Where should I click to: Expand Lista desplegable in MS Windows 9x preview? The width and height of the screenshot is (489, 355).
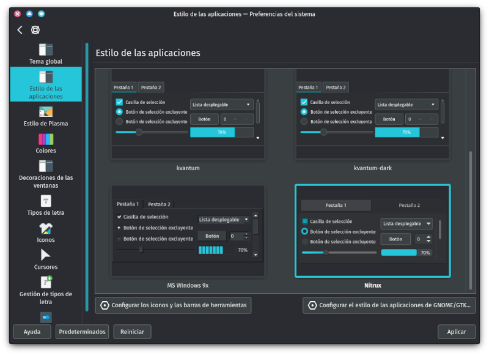tap(224, 219)
